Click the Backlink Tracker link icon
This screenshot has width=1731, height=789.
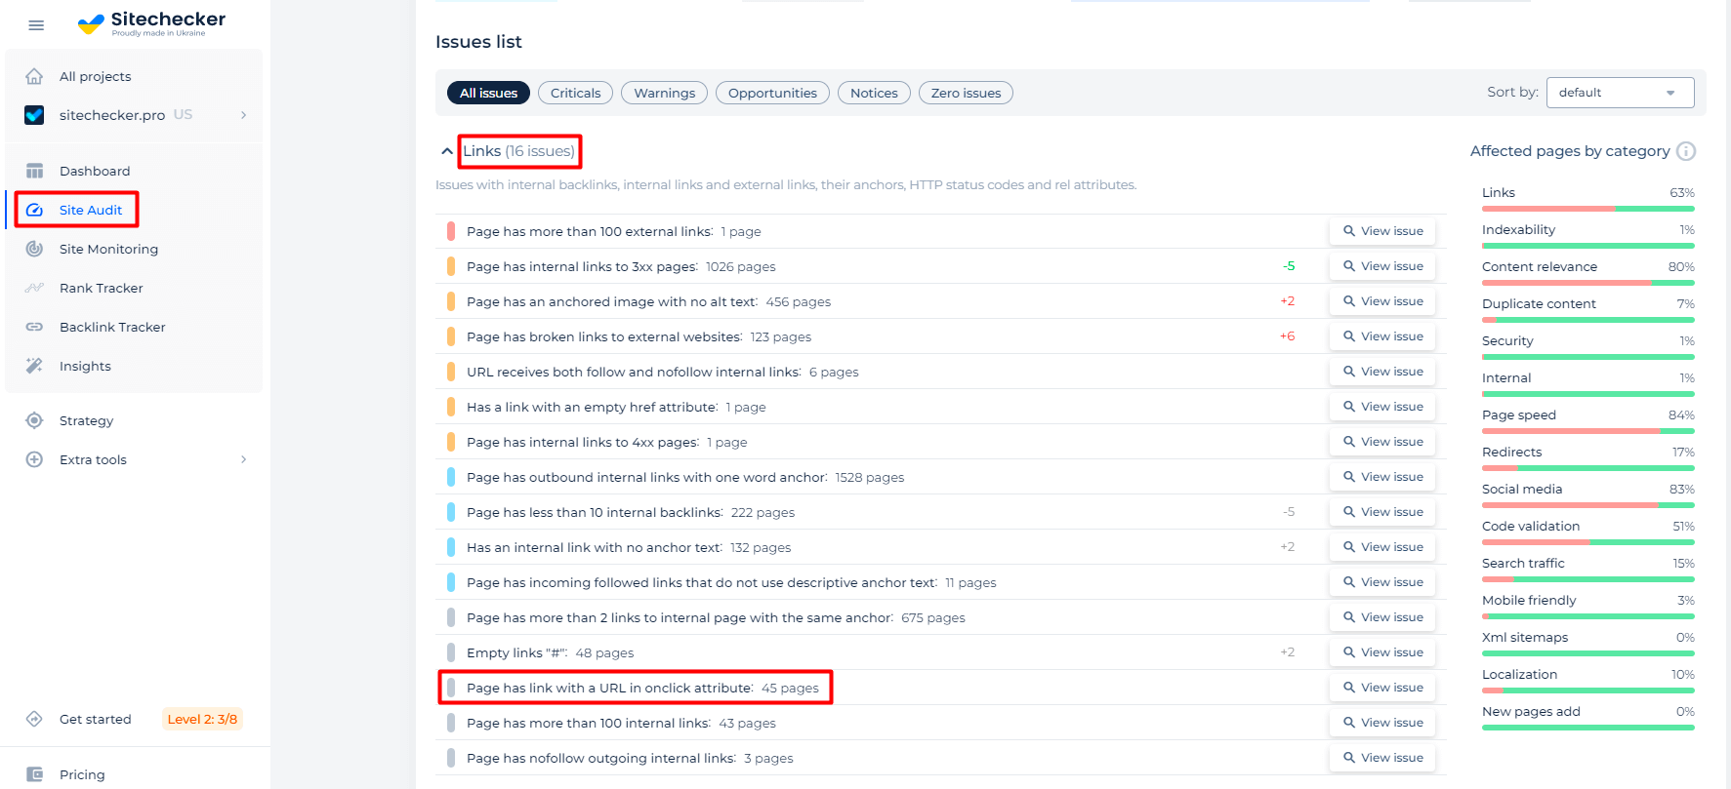[34, 327]
